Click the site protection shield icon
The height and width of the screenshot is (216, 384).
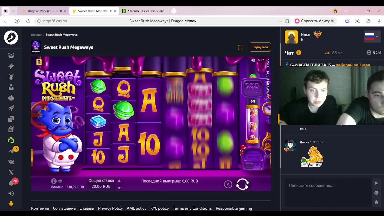[x=38, y=21]
